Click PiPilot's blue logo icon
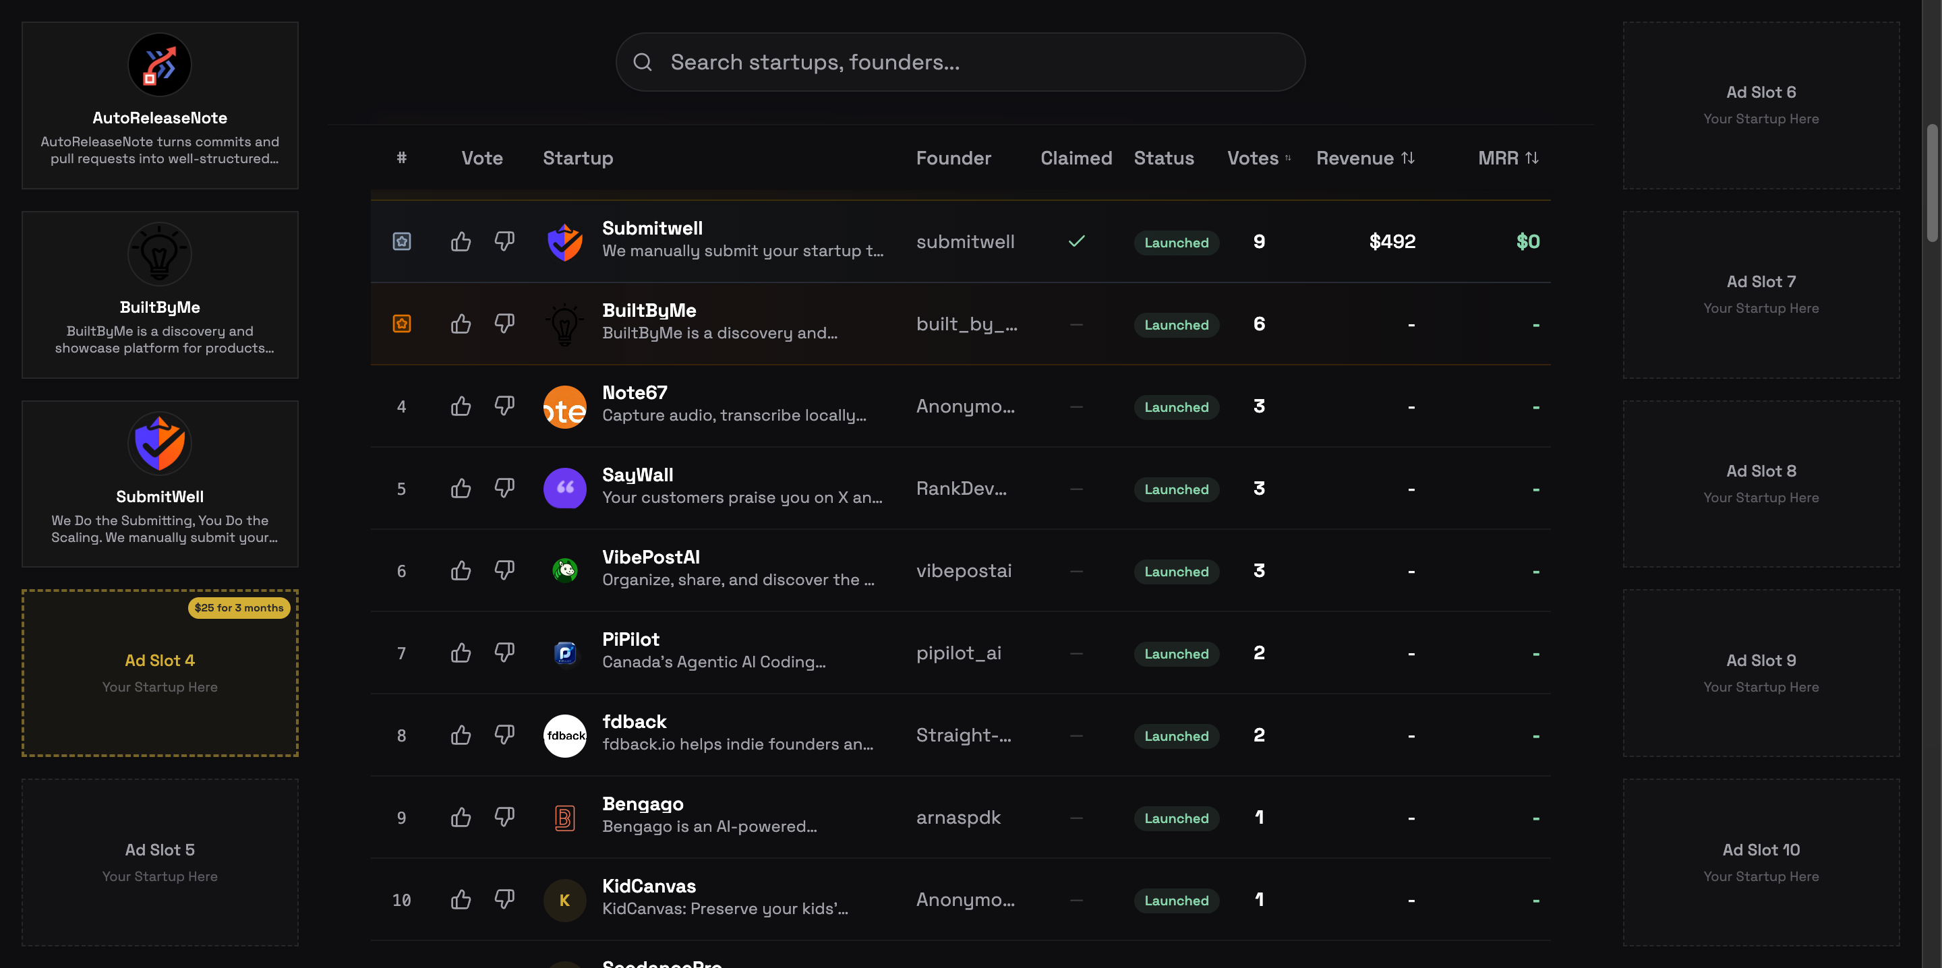 point(564,653)
